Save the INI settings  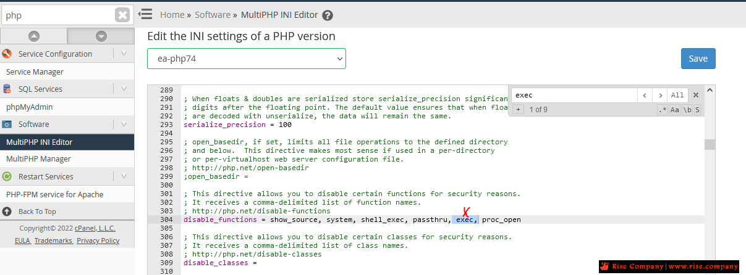point(698,59)
